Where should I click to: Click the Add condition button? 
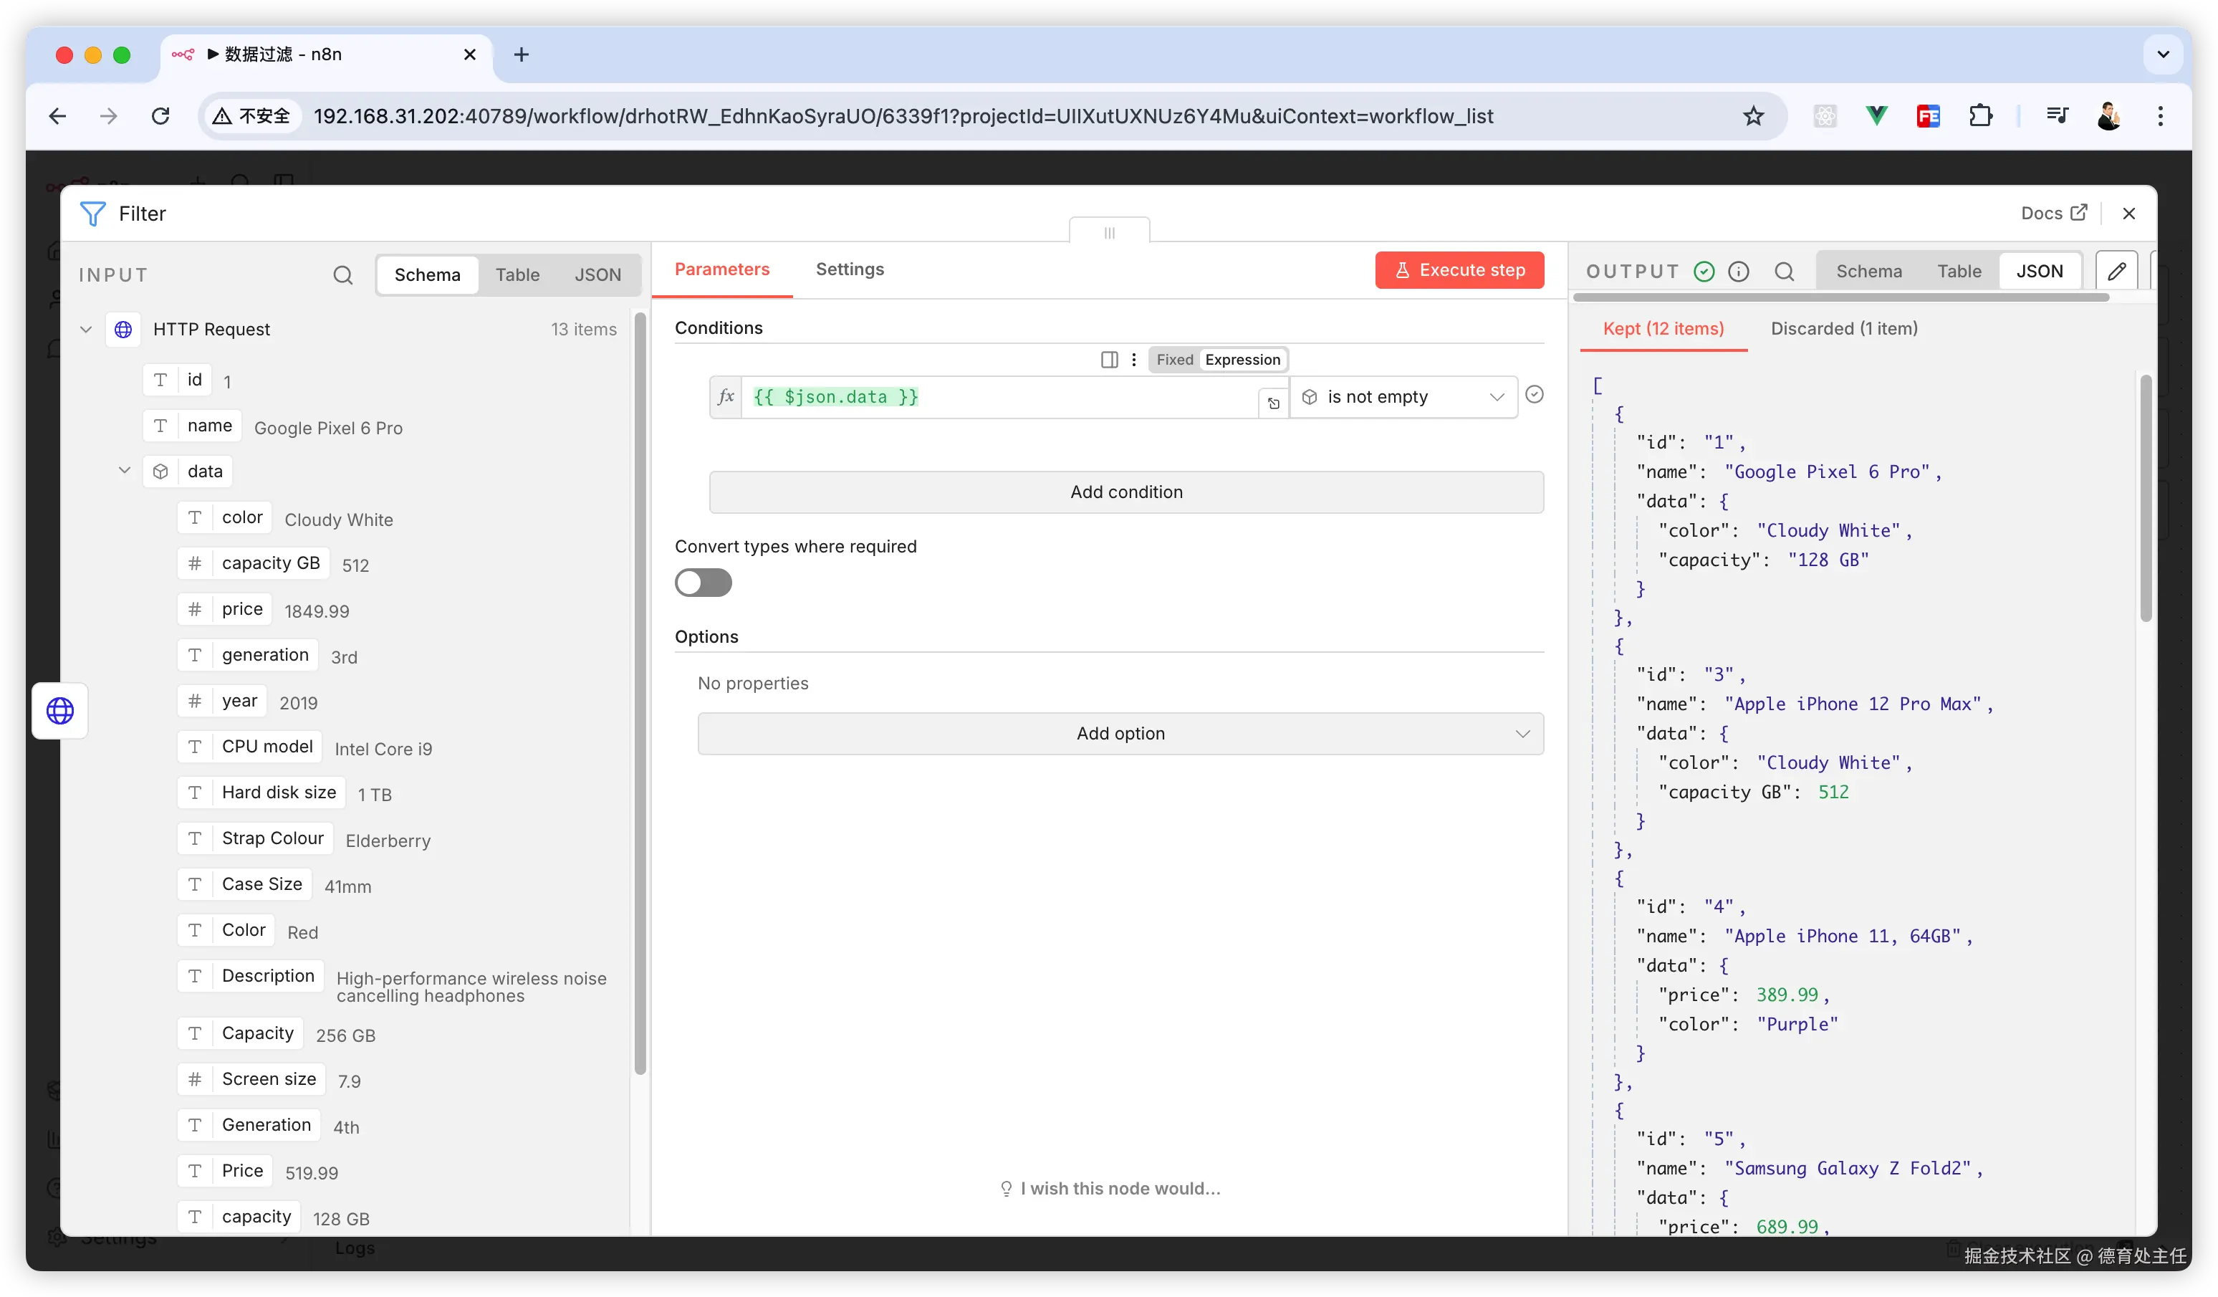[1125, 492]
